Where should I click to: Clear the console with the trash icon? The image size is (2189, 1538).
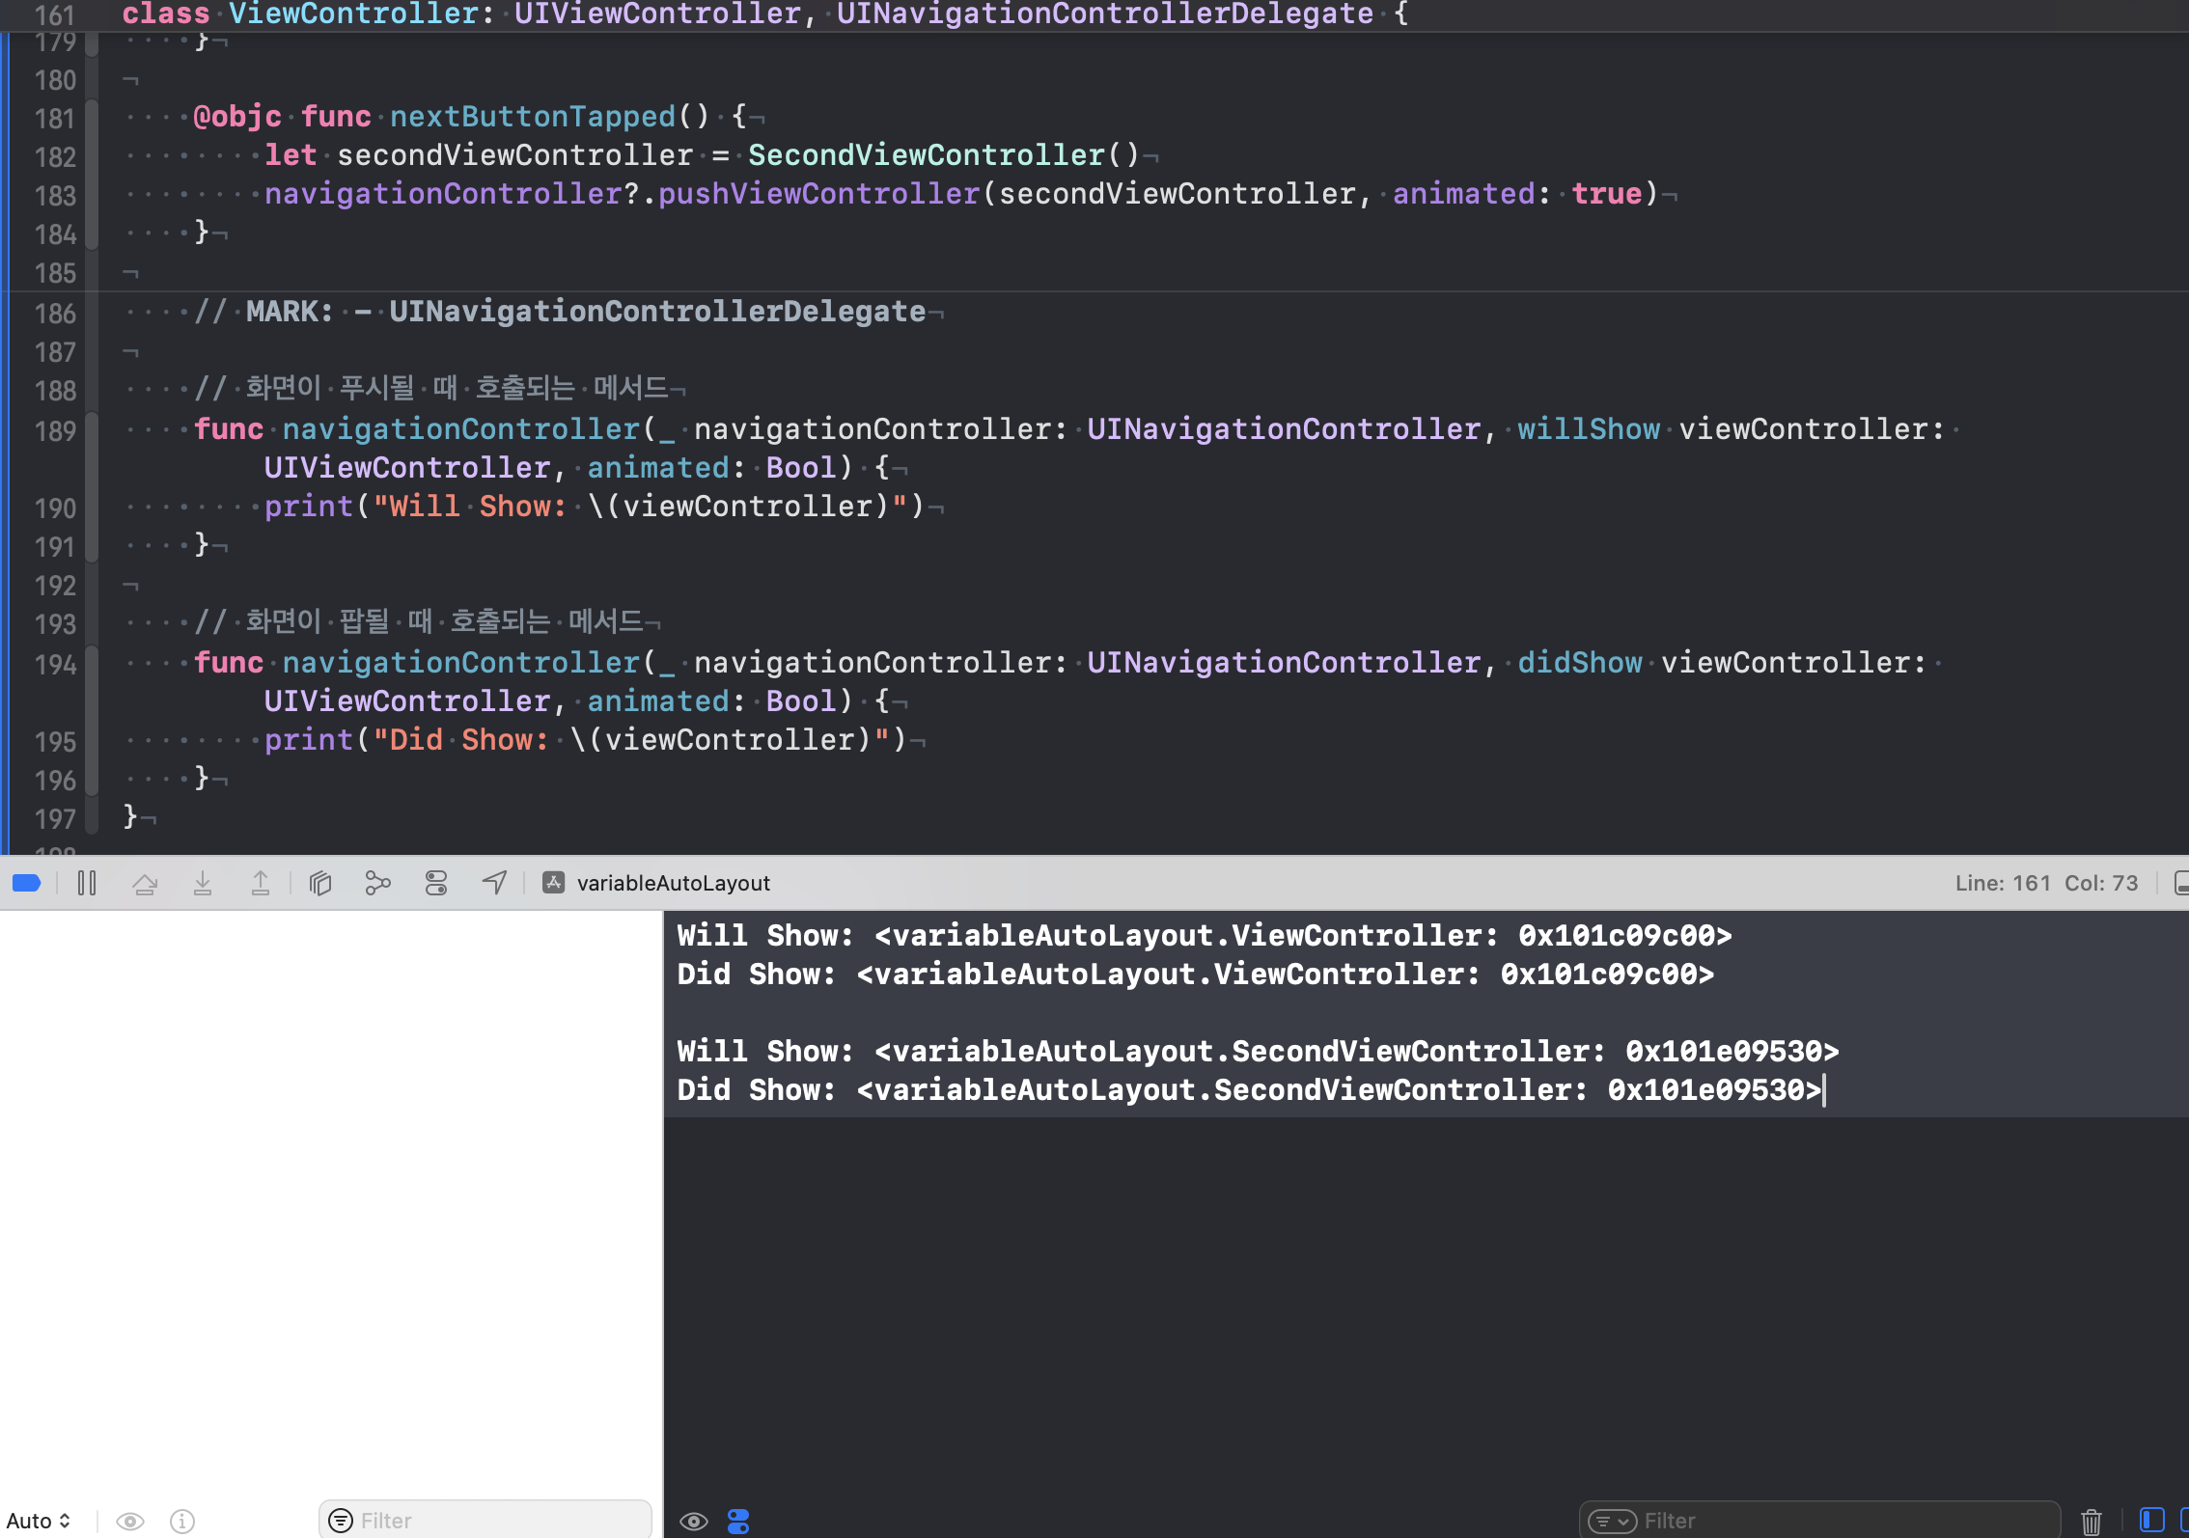(2091, 1522)
